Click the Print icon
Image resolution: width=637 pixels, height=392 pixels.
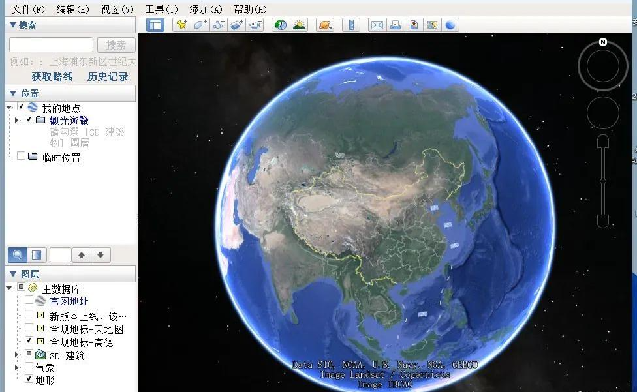click(396, 25)
